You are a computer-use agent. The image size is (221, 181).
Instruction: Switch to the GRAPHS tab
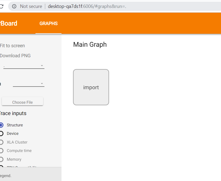click(48, 23)
